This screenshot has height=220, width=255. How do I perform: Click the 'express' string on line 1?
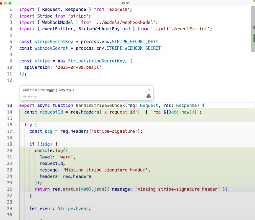pyautogui.click(x=118, y=10)
